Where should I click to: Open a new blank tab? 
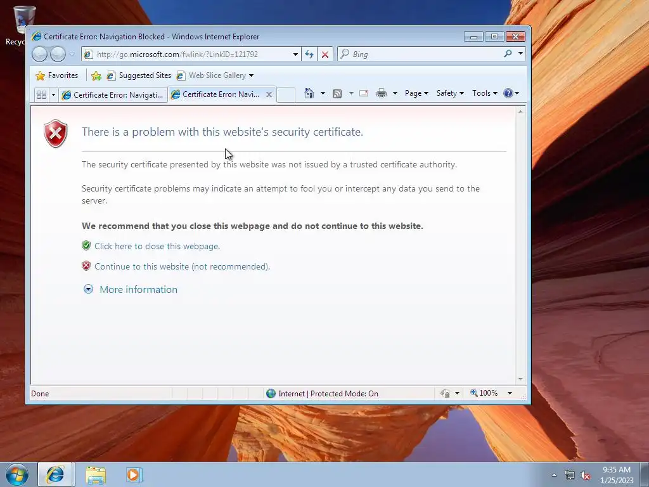(x=286, y=95)
